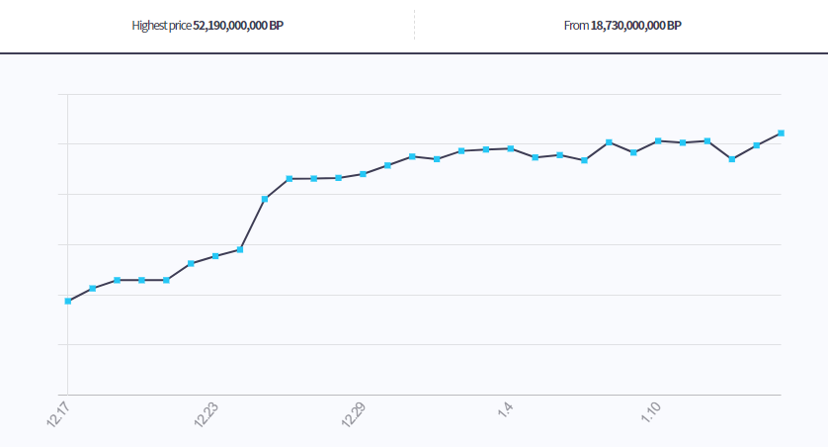This screenshot has height=447, width=828.
Task: Click the data point above the 1.10 label
Action: 658,140
